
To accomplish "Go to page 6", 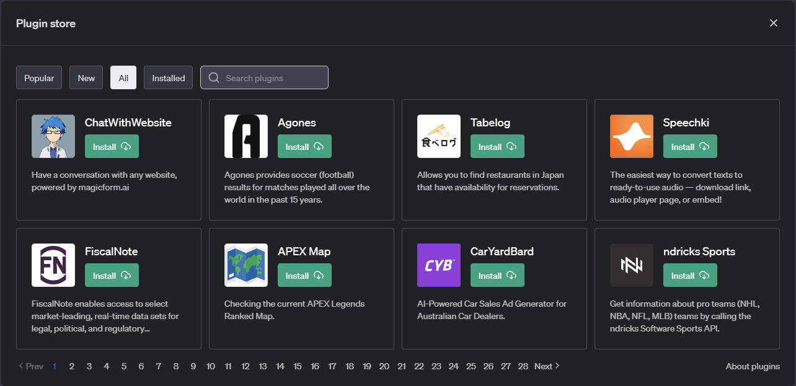I will [141, 366].
